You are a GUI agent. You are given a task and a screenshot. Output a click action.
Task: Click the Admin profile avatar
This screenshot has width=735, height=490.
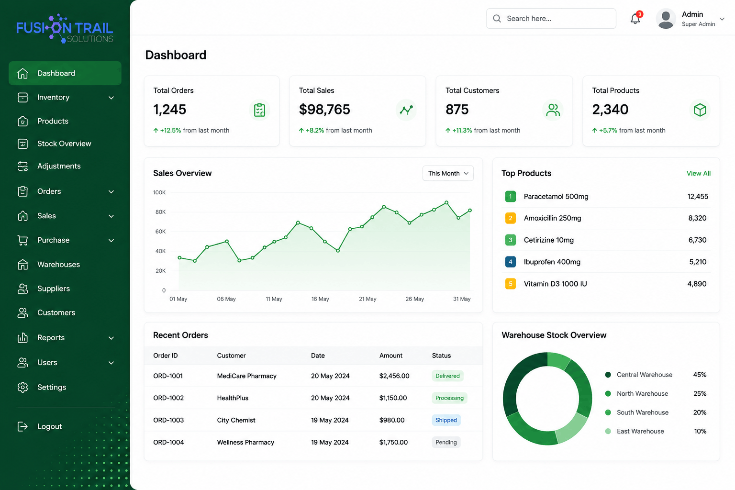pyautogui.click(x=666, y=19)
